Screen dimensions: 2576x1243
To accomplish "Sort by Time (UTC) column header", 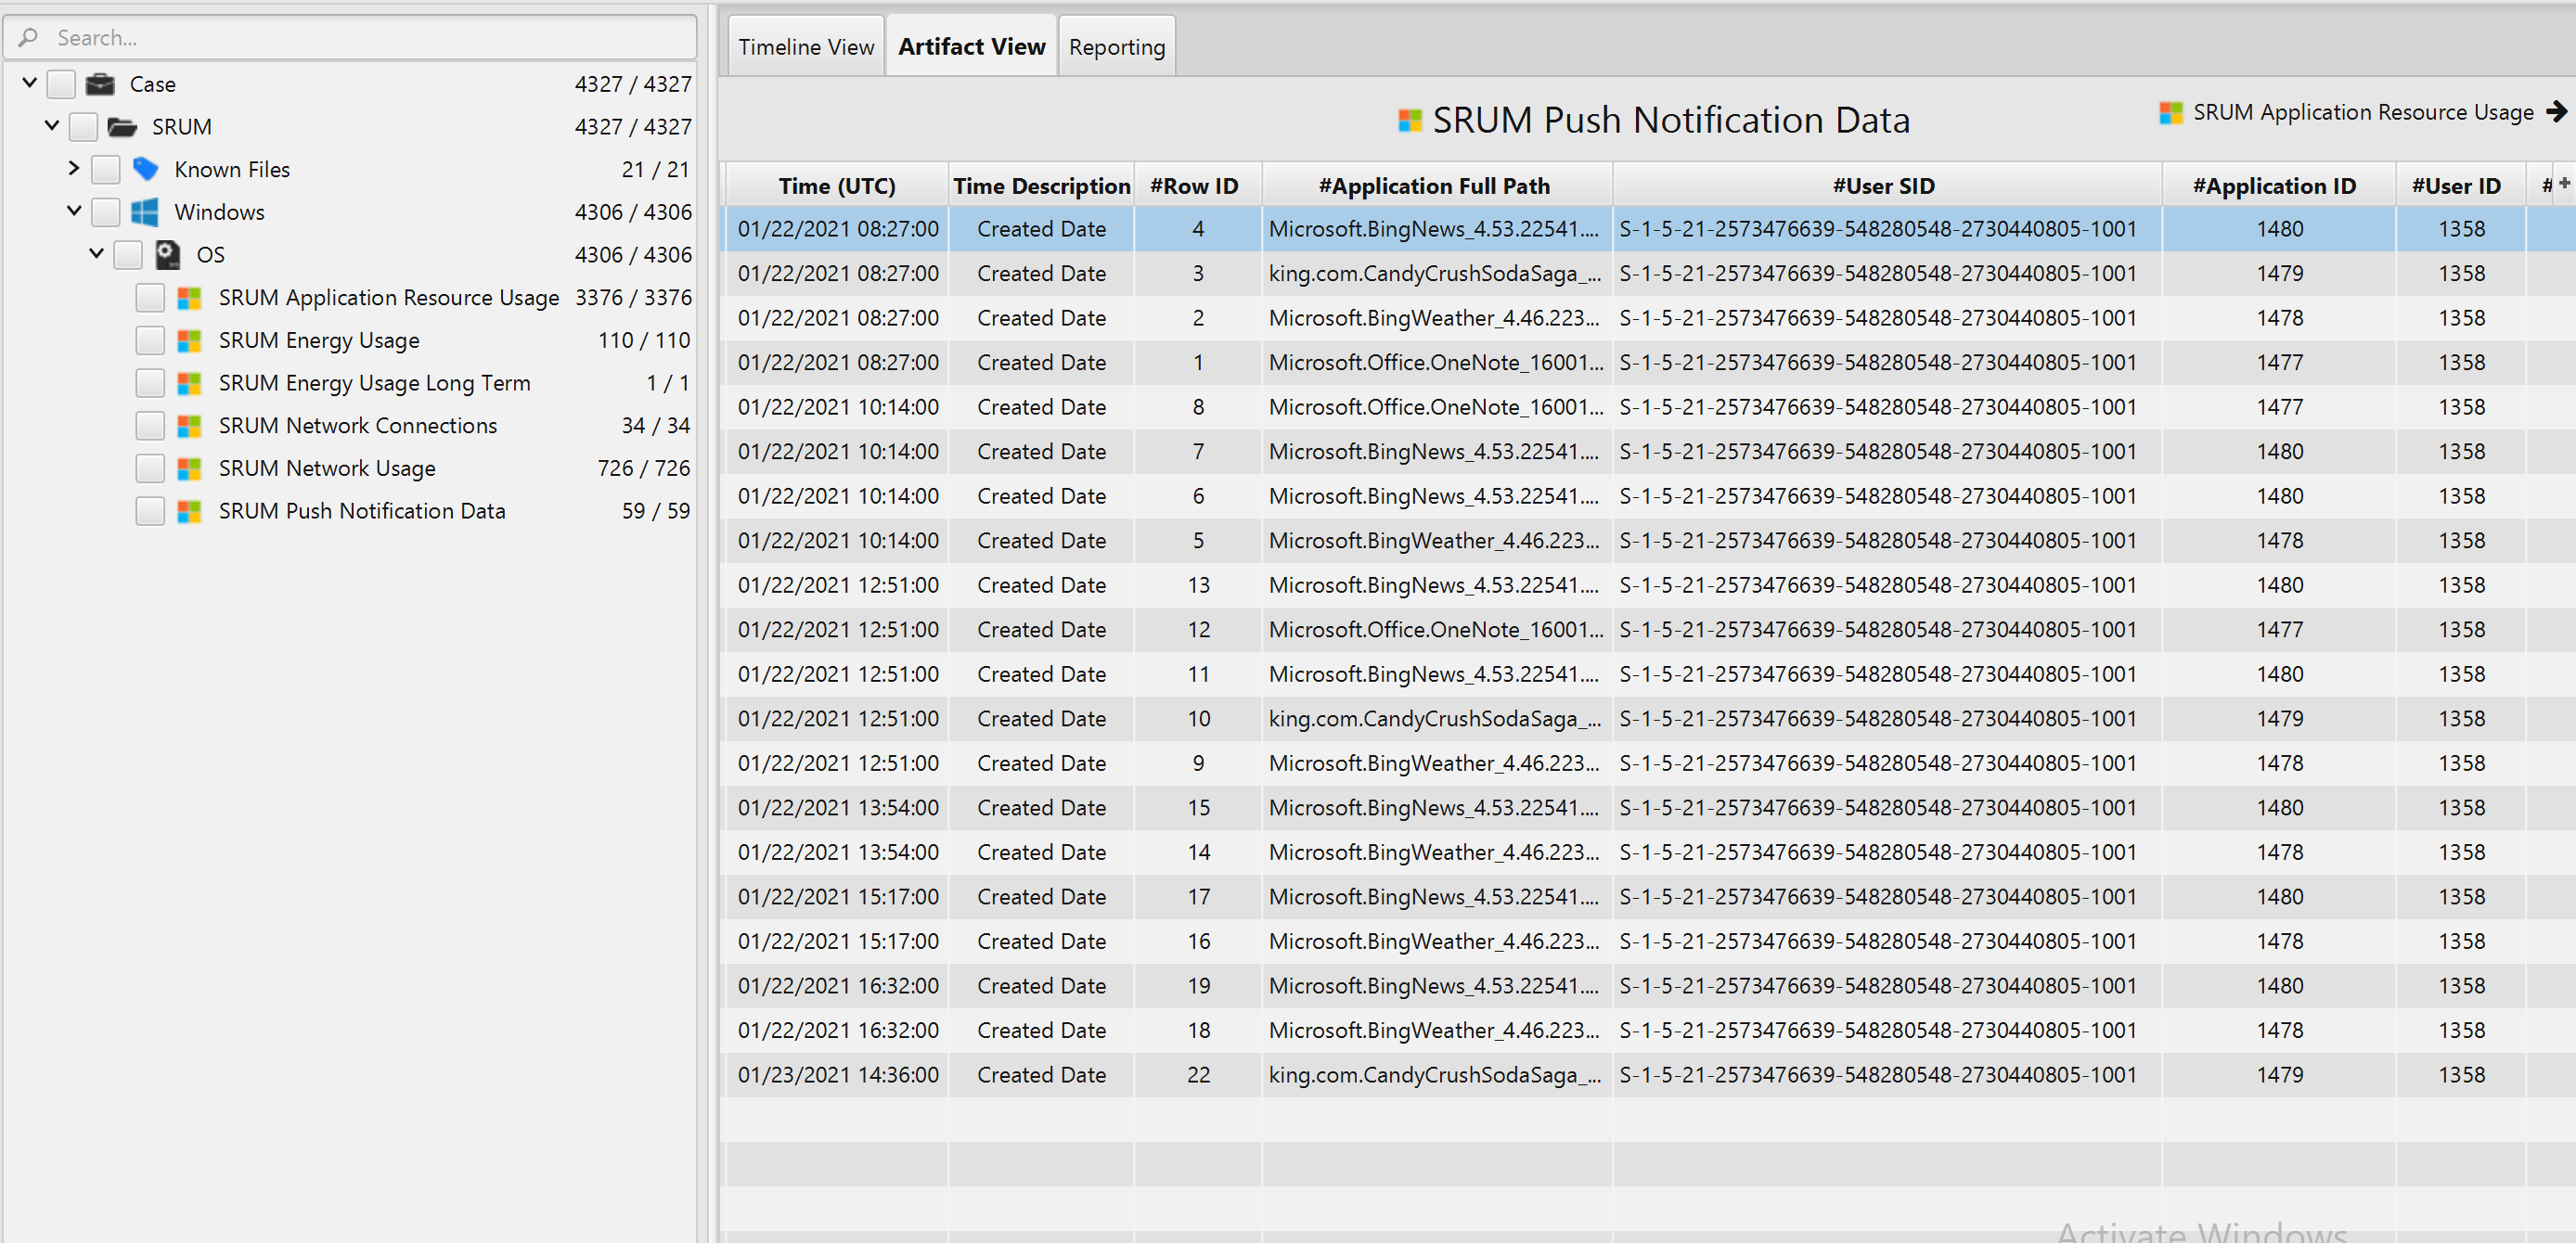I will pos(836,186).
